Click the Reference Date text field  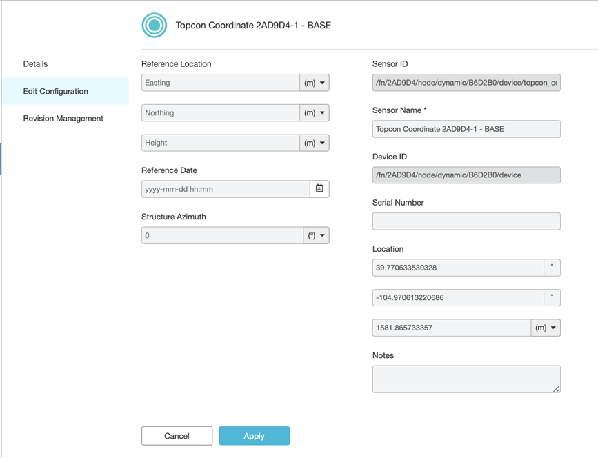coord(225,188)
